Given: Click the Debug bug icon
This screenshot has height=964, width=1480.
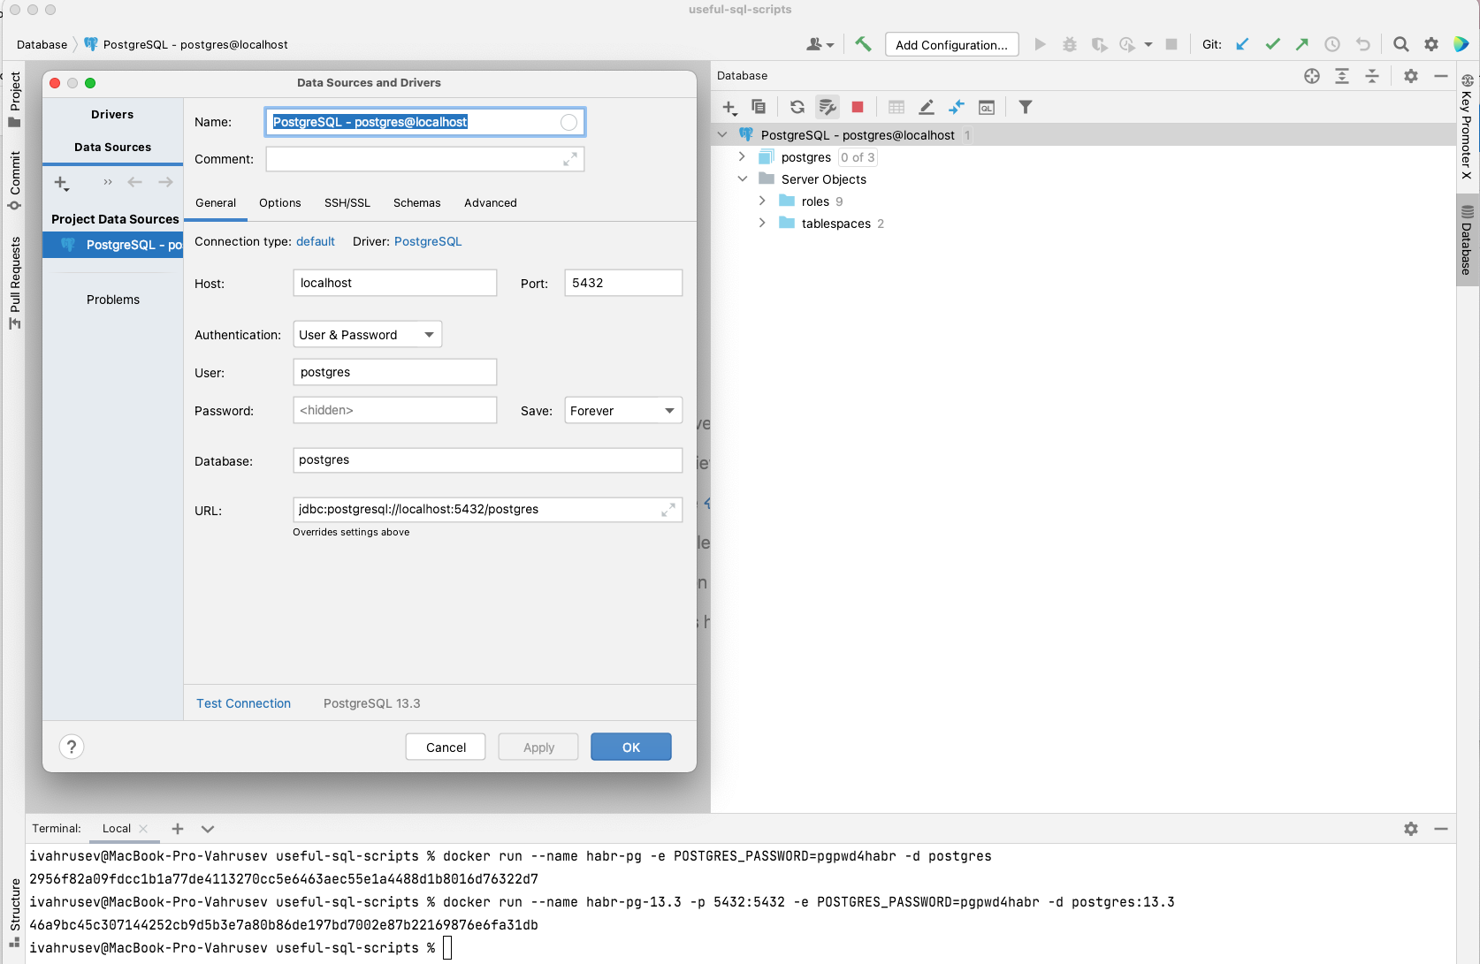Looking at the screenshot, I should coord(1070,44).
